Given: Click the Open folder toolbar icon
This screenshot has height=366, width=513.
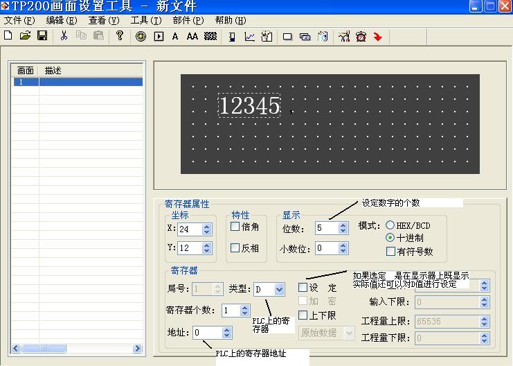Looking at the screenshot, I should point(25,36).
